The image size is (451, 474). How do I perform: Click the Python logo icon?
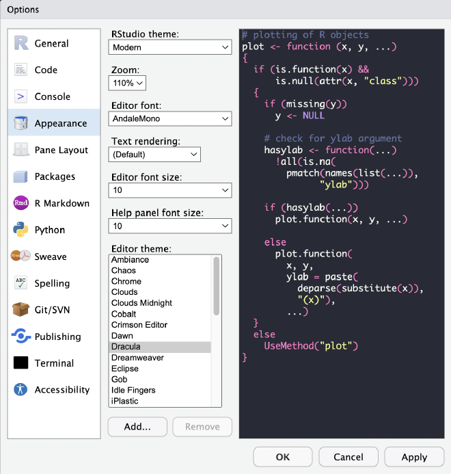[21, 230]
